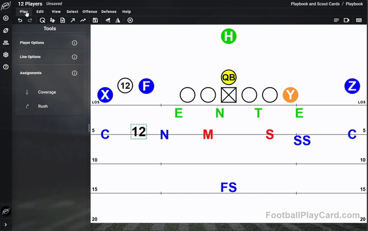Screen dimensions: 368x231
Task: Click the keyboard icon in the toolbar
Action: click(x=359, y=20)
